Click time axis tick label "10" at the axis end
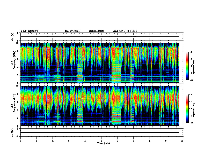Image resolution: width=205 pixels, height=158 pixels. [x=182, y=141]
